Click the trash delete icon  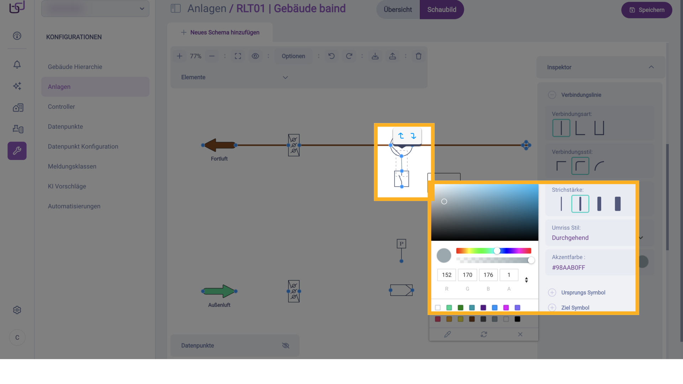point(418,56)
